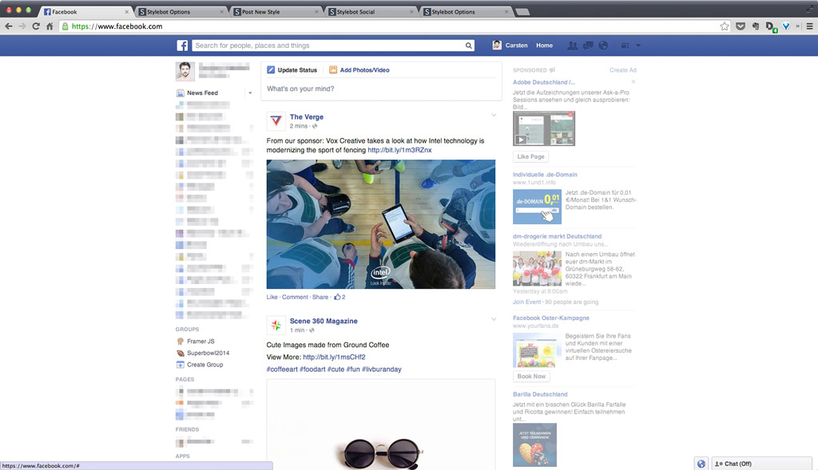Expand the account menu arrow in the top bar
818x470 pixels.
pos(638,45)
